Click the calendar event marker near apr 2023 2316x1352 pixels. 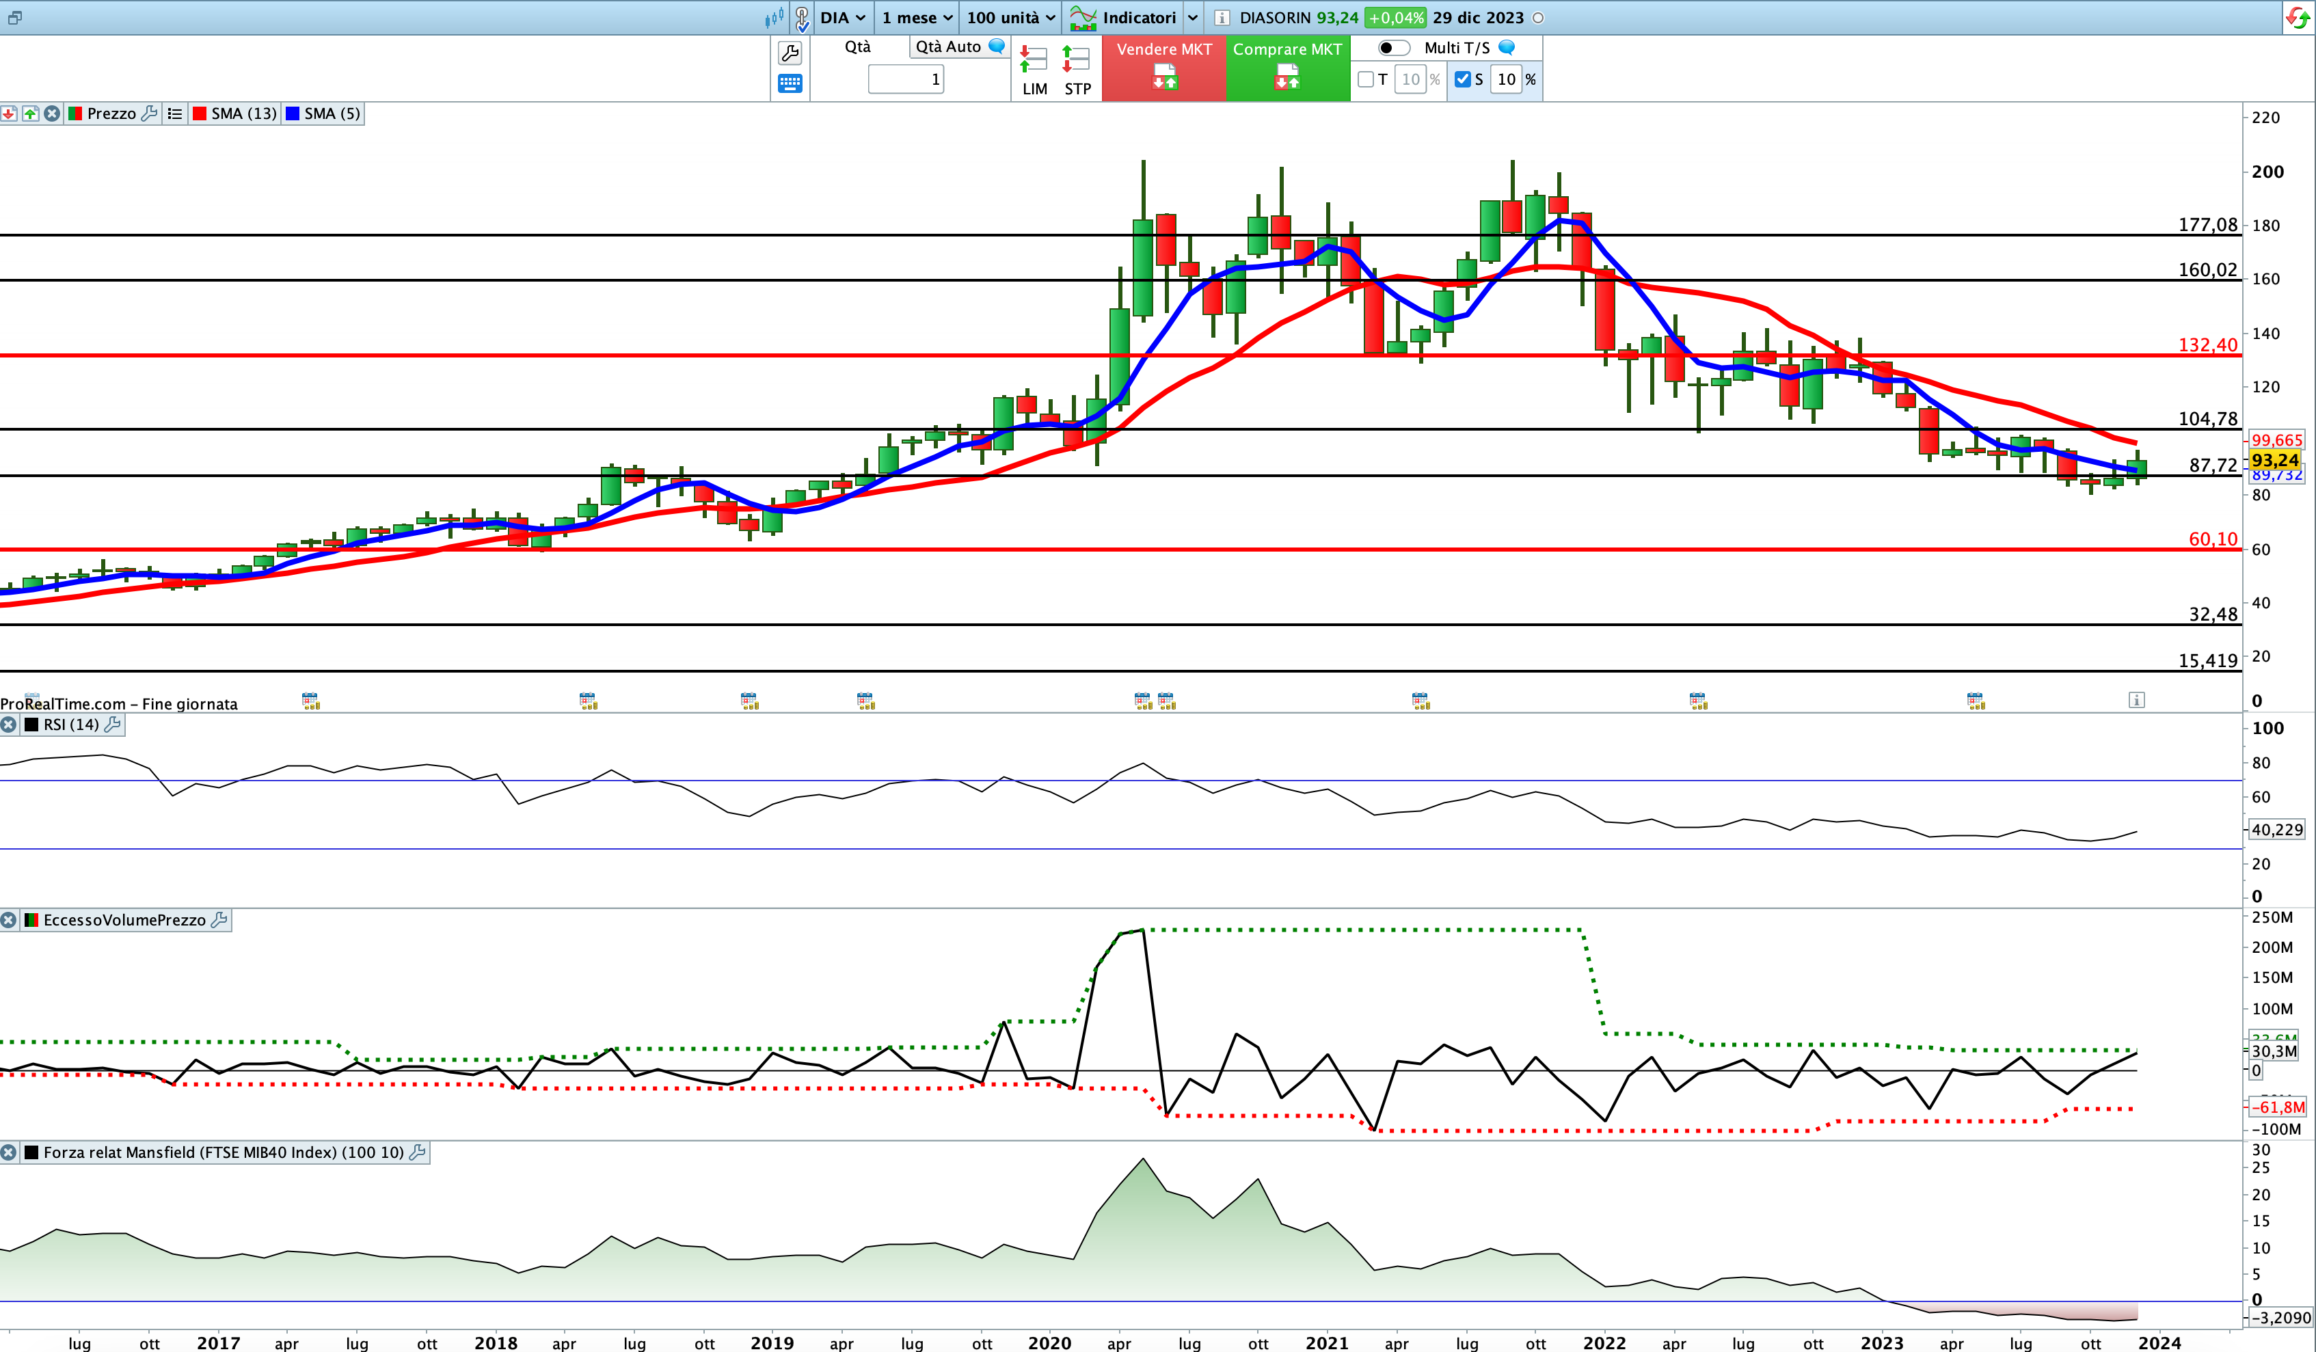(1976, 701)
